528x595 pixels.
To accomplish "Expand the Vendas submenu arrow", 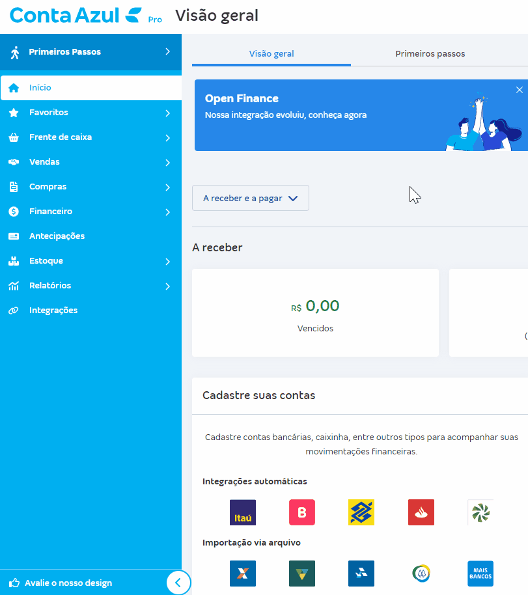I will click(x=168, y=162).
